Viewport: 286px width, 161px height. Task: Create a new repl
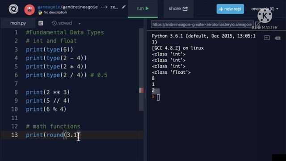pyautogui.click(x=230, y=9)
